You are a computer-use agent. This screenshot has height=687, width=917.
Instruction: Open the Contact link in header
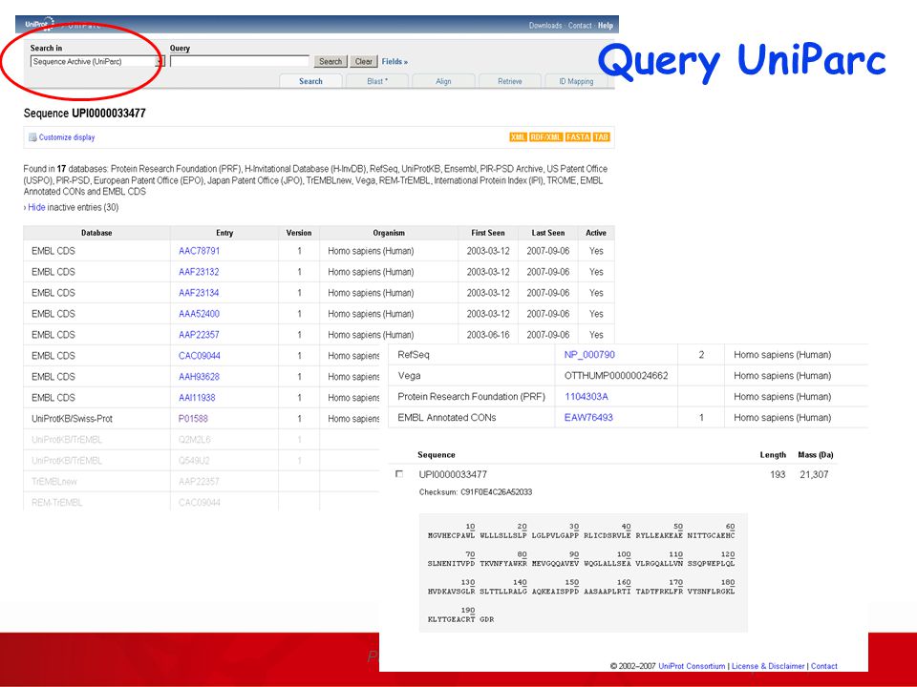tap(580, 26)
